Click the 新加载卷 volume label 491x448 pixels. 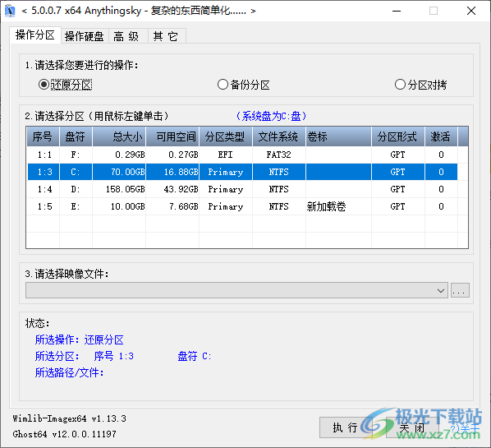326,206
